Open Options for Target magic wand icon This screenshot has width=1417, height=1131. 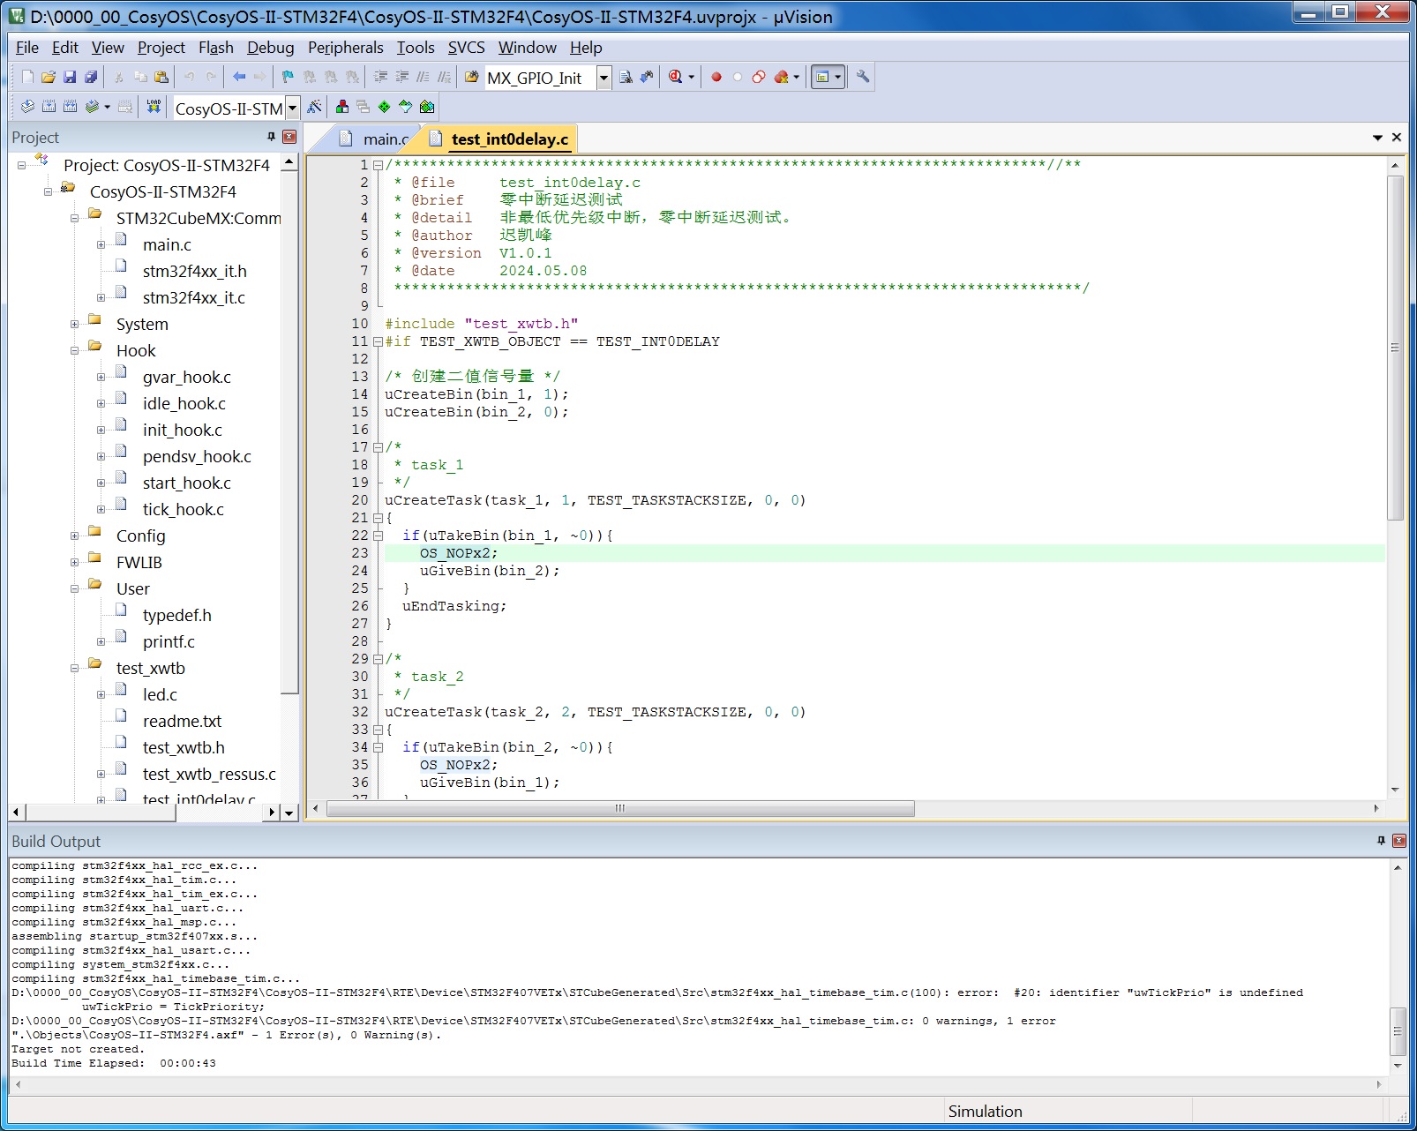314,107
